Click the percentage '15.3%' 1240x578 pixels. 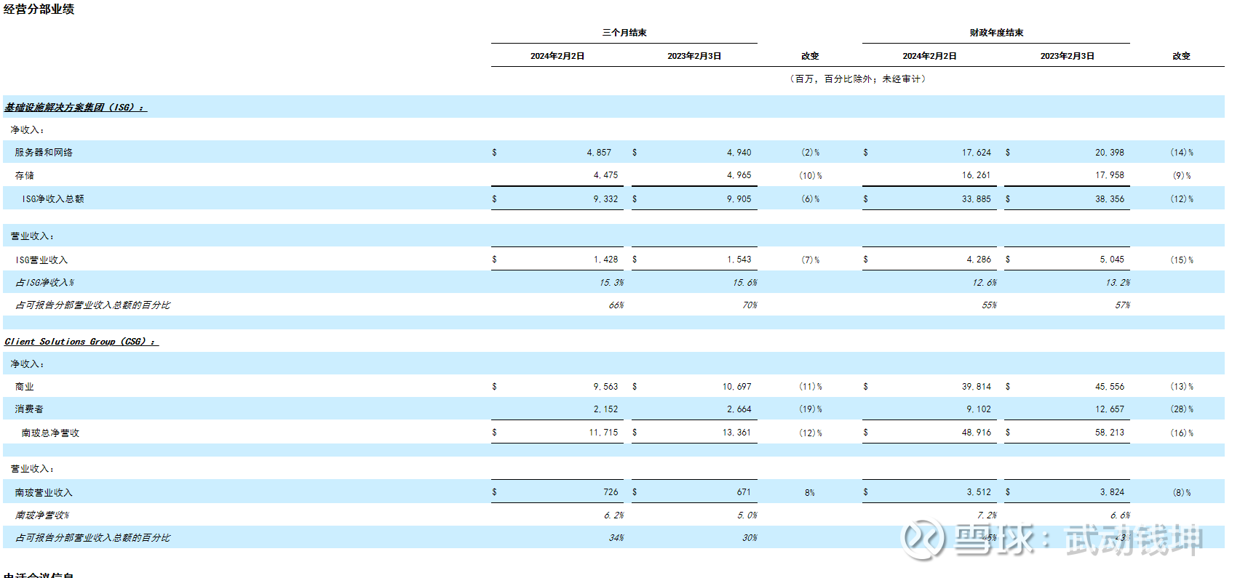pos(612,283)
